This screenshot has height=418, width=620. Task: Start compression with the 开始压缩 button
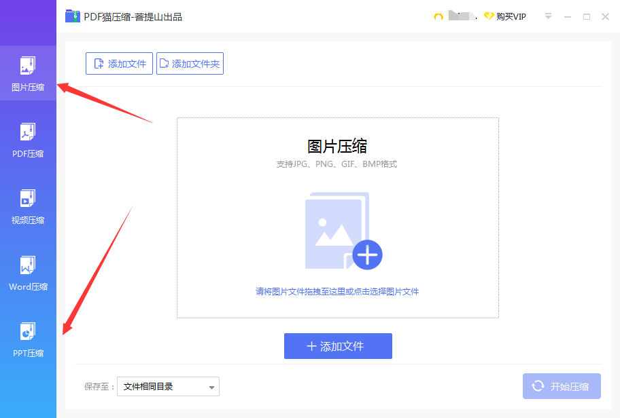(562, 386)
